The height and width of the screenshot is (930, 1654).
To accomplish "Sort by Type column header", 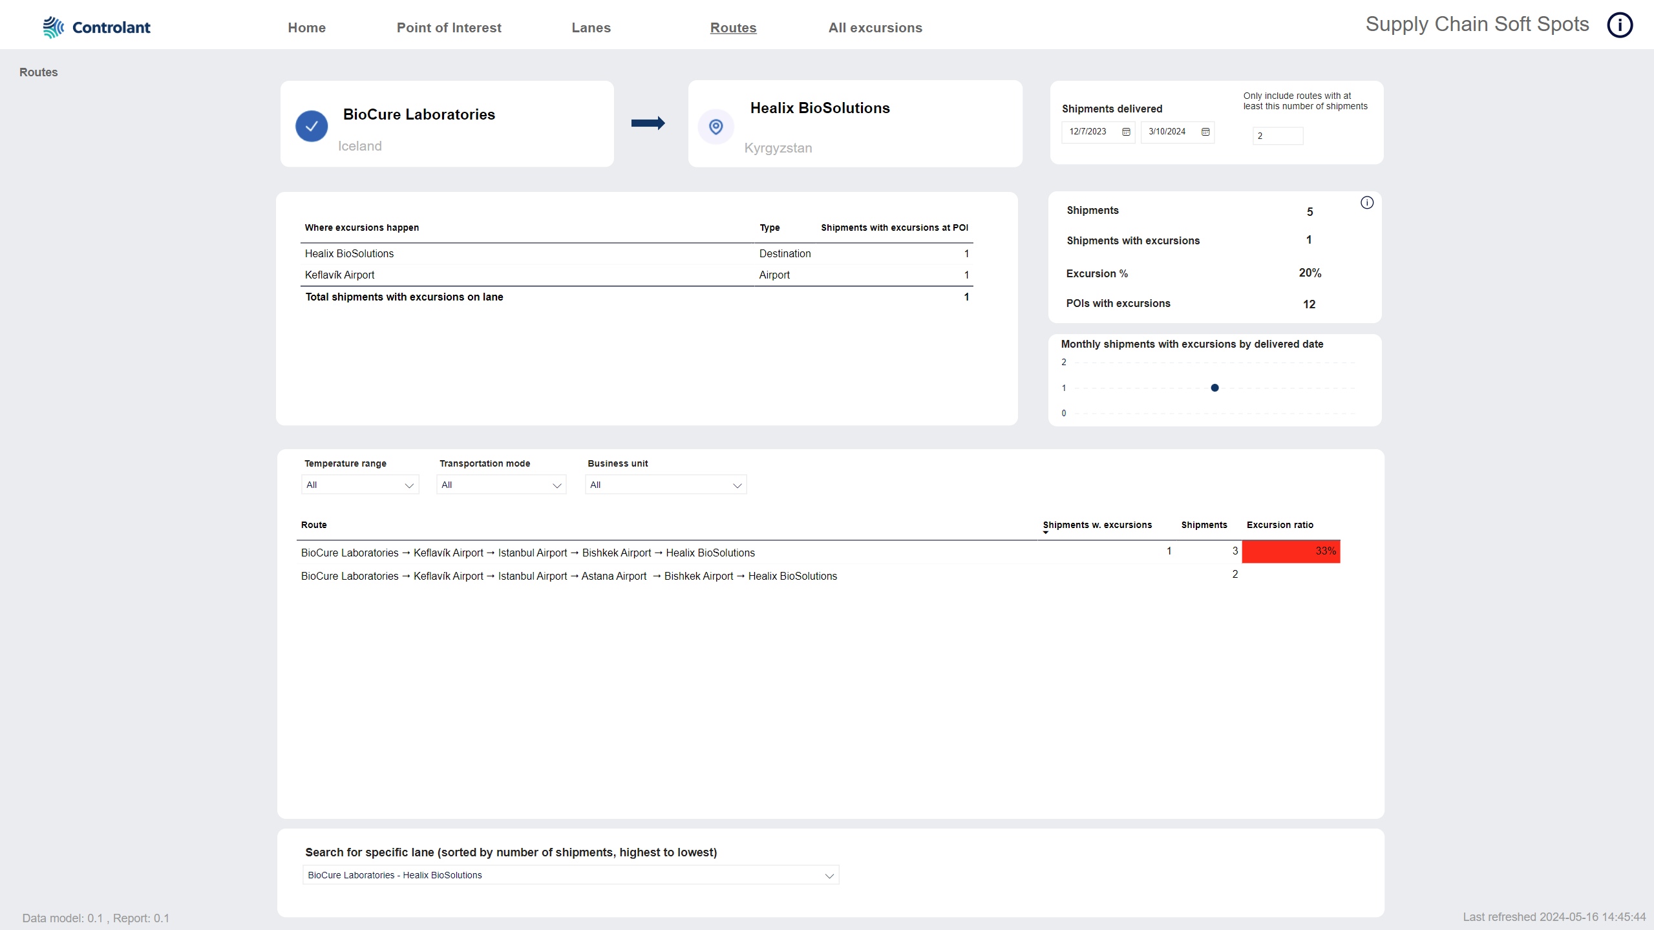I will (x=769, y=228).
